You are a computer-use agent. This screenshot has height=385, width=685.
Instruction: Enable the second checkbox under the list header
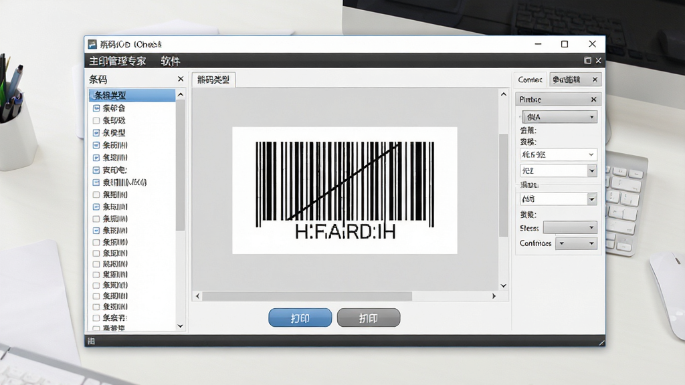[96, 120]
